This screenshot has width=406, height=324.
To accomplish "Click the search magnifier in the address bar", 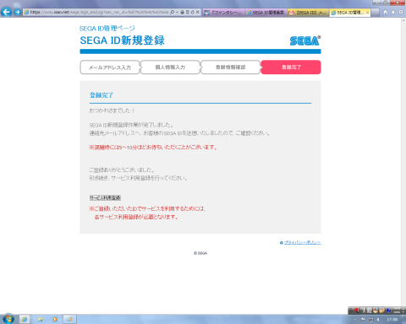I will pos(172,12).
